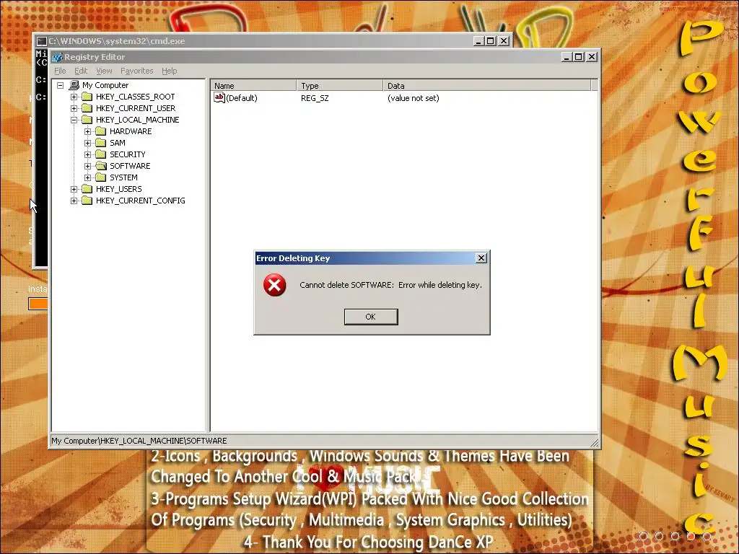Viewport: 739px width, 554px height.
Task: Click the status bar resize grip
Action: click(595, 442)
